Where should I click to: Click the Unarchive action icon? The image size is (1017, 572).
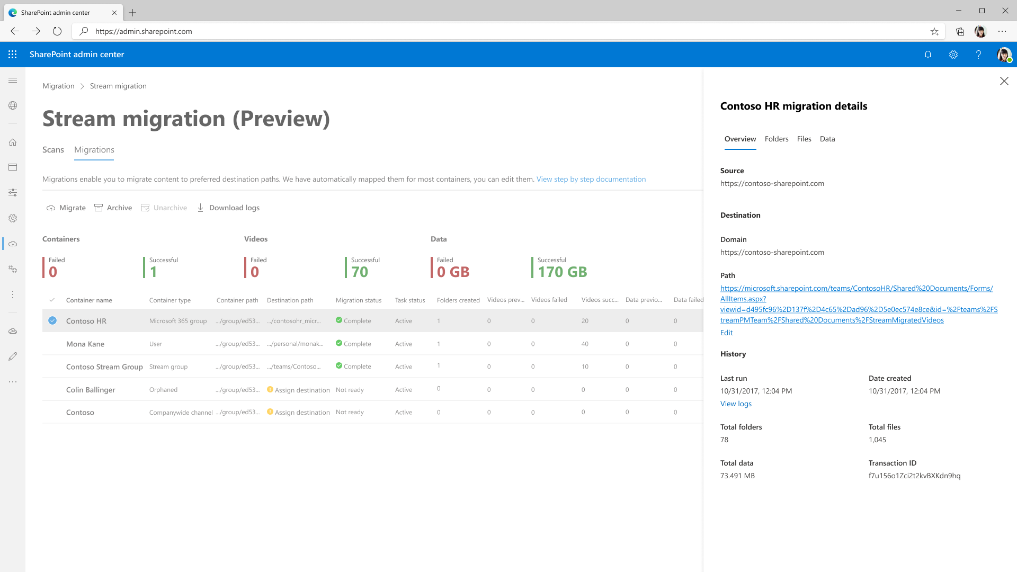[145, 208]
